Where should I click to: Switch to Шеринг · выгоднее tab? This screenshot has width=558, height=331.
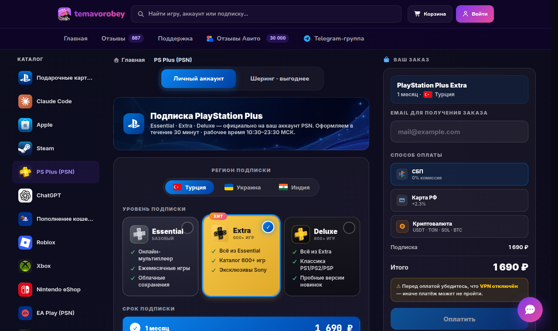[279, 79]
